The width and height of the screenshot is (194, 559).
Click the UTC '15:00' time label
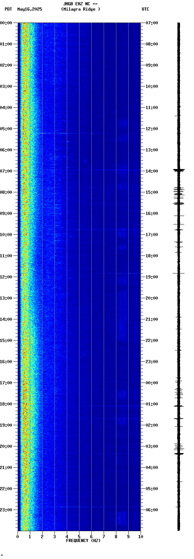152,192
